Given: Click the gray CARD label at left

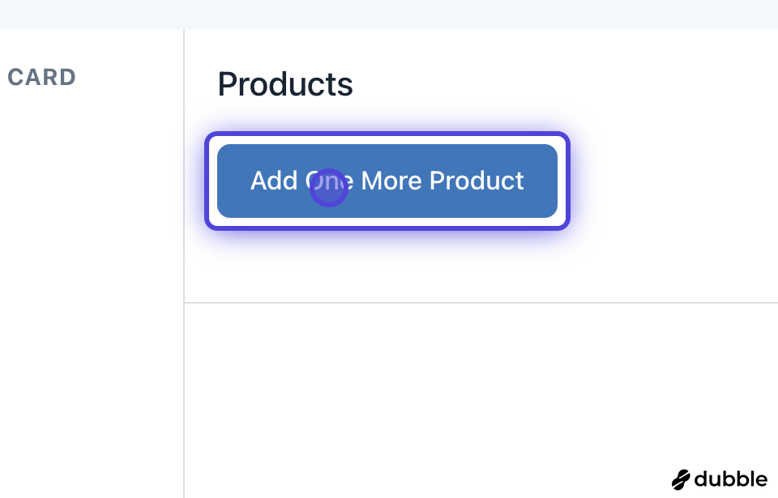Looking at the screenshot, I should click(x=41, y=78).
